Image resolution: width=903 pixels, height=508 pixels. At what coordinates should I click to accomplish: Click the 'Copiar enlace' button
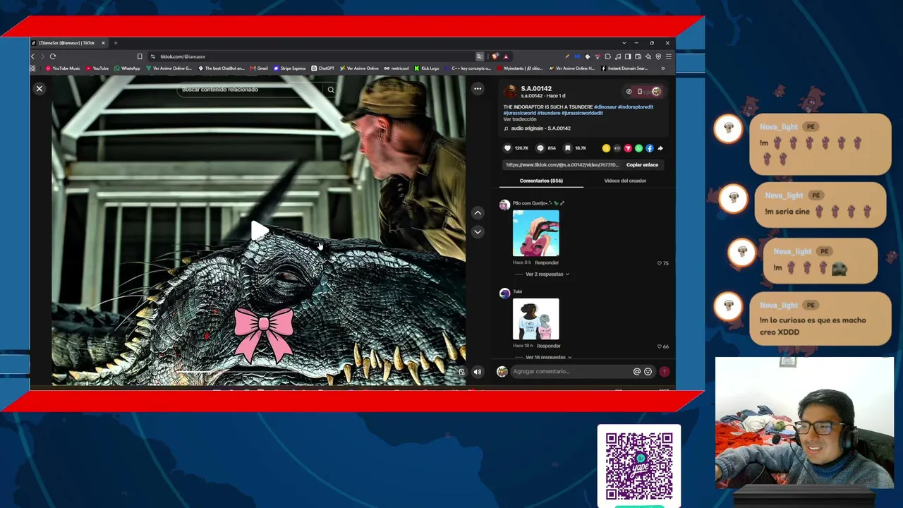click(x=642, y=164)
